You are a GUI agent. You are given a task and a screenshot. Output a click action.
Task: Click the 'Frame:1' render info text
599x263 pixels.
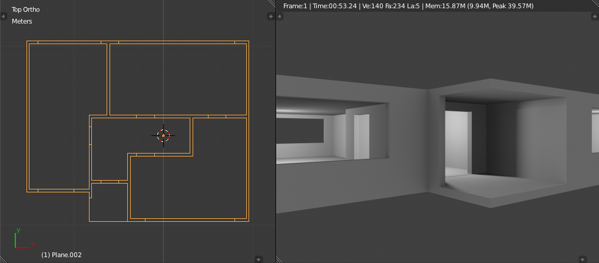tap(295, 6)
